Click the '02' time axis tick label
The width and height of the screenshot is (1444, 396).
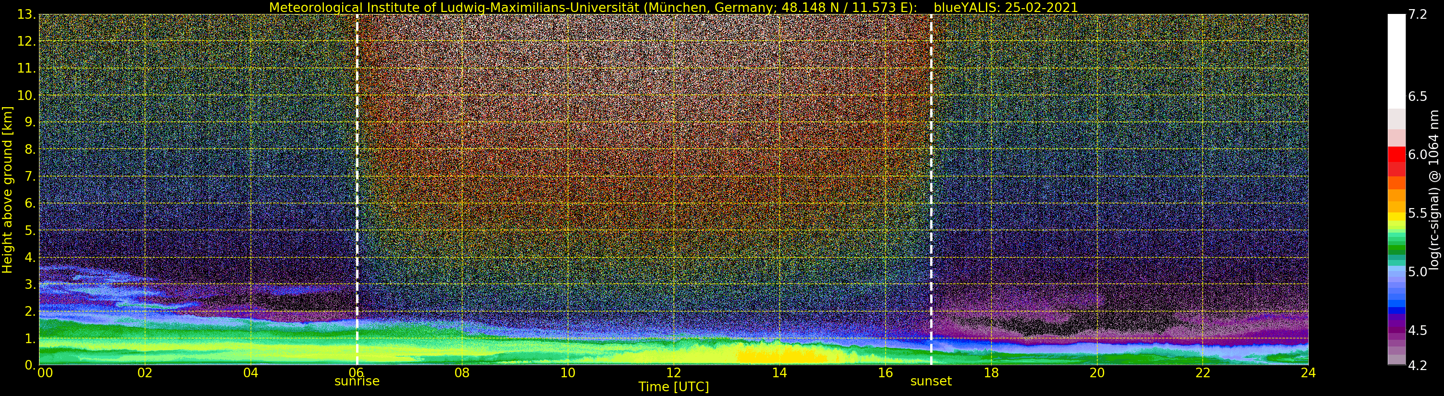click(x=145, y=373)
